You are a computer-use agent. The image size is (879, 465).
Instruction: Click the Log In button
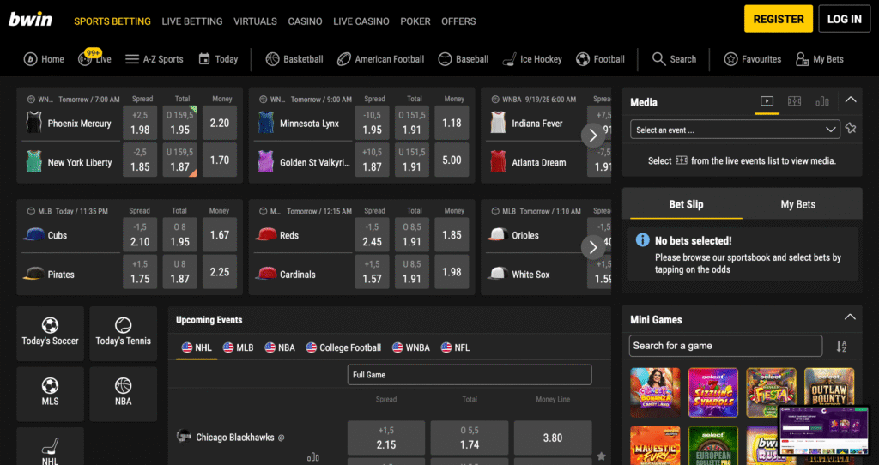click(x=845, y=19)
